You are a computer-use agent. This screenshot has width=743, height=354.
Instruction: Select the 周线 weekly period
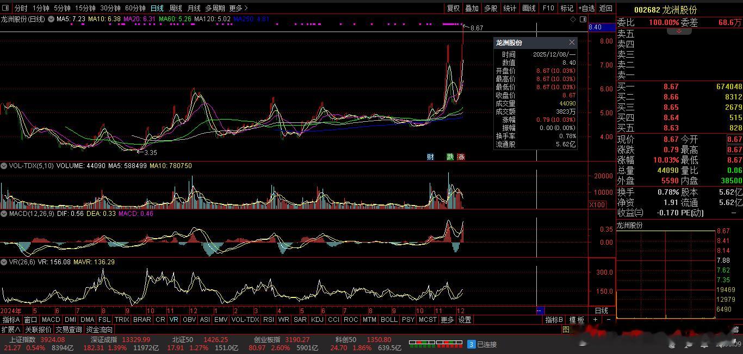click(x=176, y=8)
